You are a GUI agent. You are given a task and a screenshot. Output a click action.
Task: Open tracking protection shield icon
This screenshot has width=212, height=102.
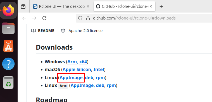pos(80,18)
